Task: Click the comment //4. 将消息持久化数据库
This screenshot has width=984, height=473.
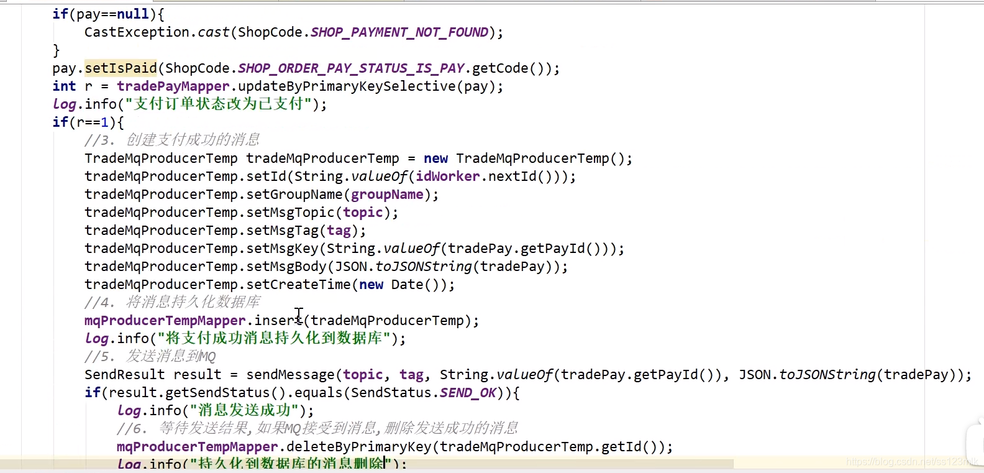Action: click(172, 302)
